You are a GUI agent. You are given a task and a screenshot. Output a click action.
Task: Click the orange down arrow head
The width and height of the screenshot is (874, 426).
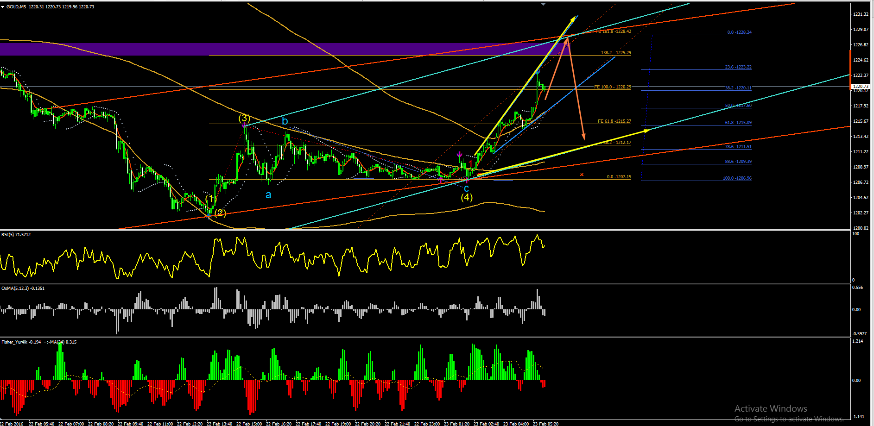click(x=583, y=136)
